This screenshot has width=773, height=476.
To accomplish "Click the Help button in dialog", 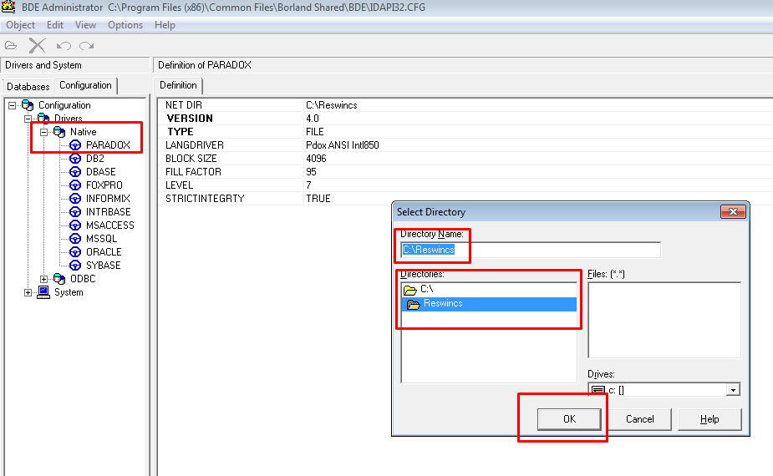I will 709,419.
